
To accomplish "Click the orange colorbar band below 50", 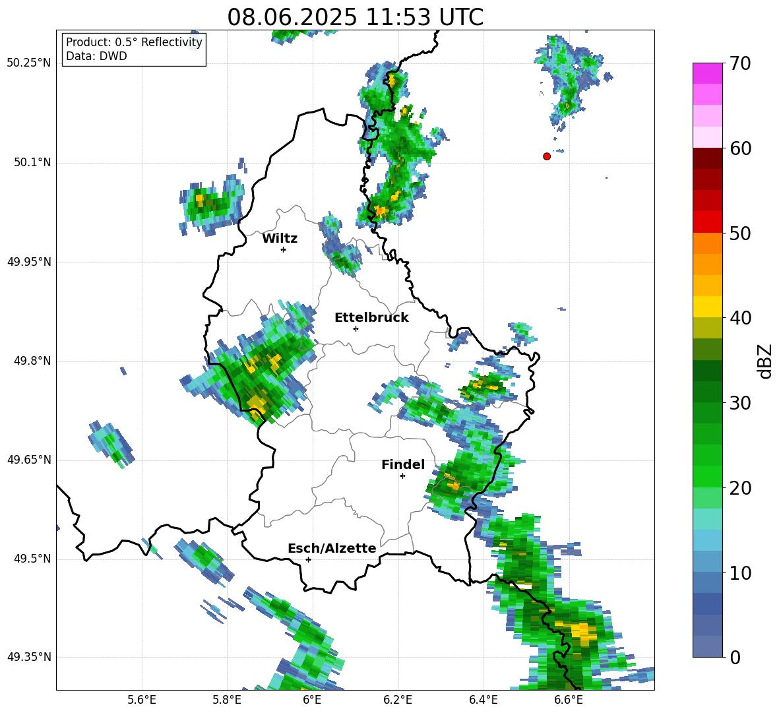I will tap(707, 243).
